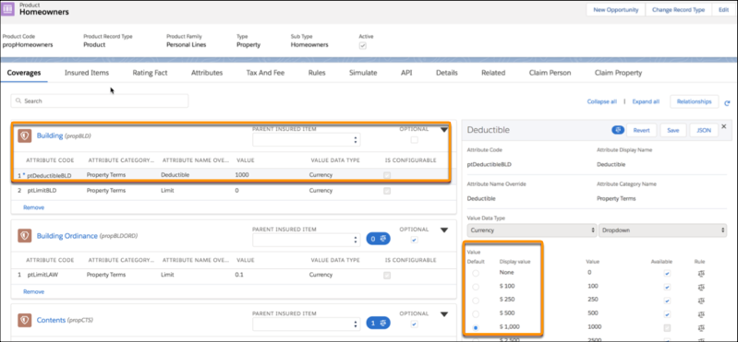Toggle Optional checkbox for Contents

pyautogui.click(x=414, y=324)
